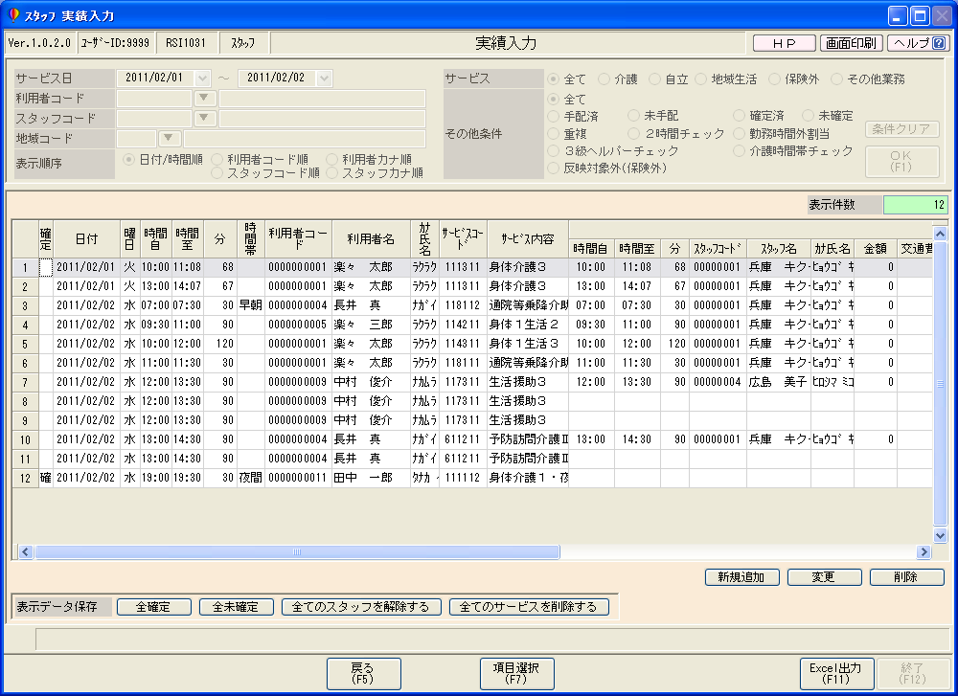This screenshot has height=696, width=958.
Task: Click row number 7 header
Action: tap(25, 382)
